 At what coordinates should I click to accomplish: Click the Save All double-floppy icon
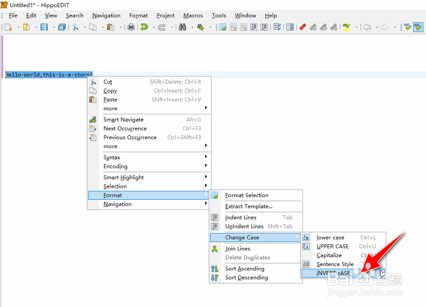click(62, 27)
